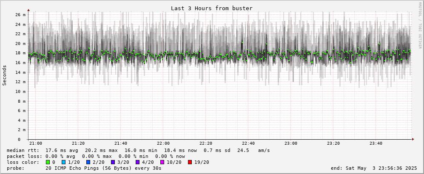Click the 23:40 time axis label
This screenshot has width=424, height=174.
[x=376, y=143]
